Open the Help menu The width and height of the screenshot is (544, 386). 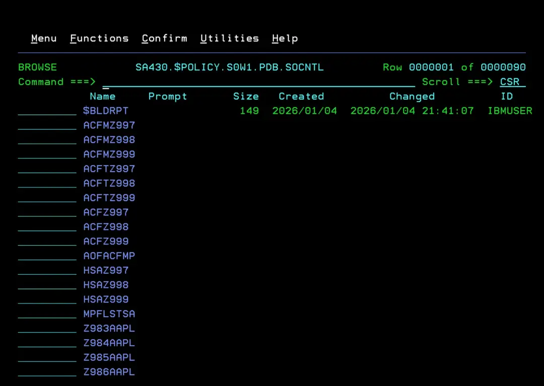pos(285,38)
